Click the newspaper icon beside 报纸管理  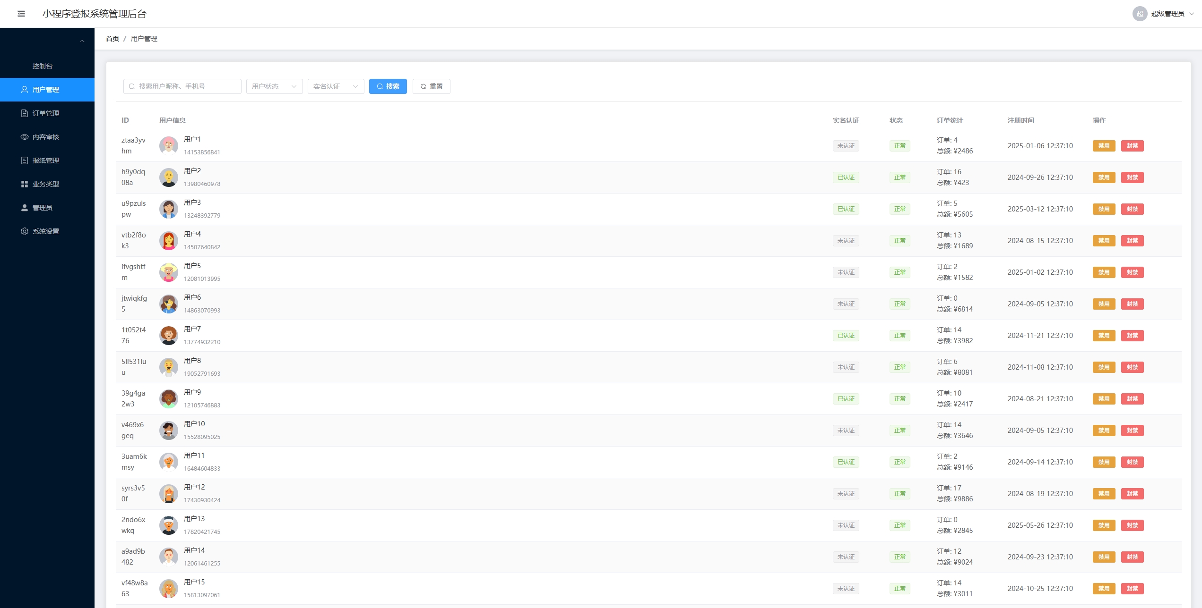pyautogui.click(x=25, y=160)
